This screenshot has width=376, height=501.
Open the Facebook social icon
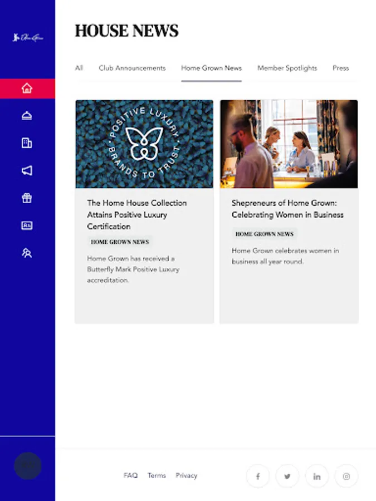(x=258, y=476)
